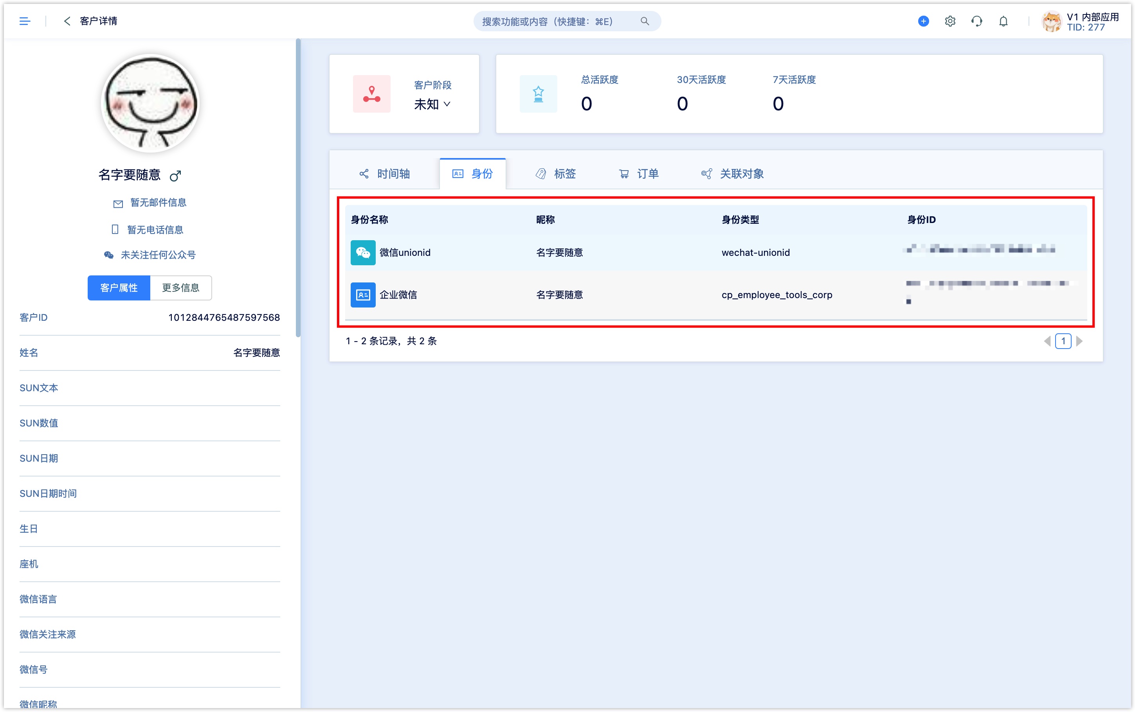The image size is (1135, 712).
Task: Click the 身份类型 column header
Action: tap(740, 219)
